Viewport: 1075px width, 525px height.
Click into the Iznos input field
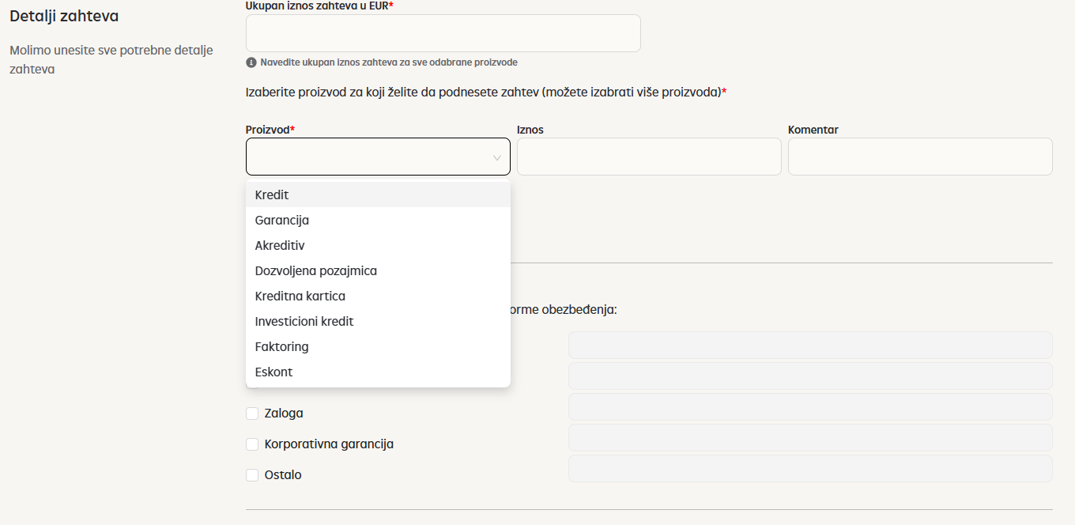tap(649, 157)
